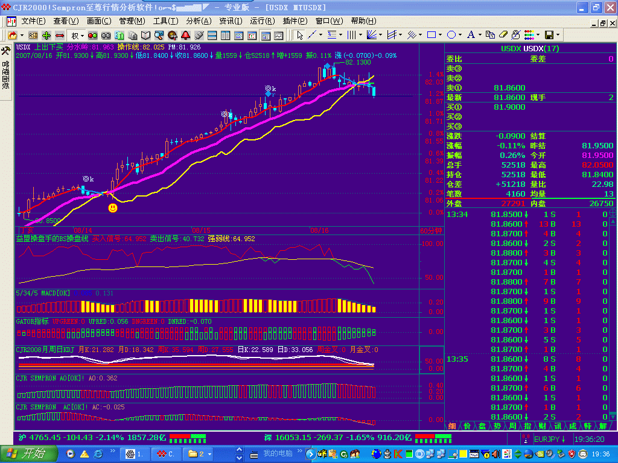
Task: Select the eraser tool in drawing toolbar
Action: point(503,35)
